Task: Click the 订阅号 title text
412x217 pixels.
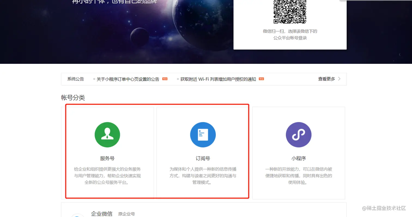Action: [203, 159]
